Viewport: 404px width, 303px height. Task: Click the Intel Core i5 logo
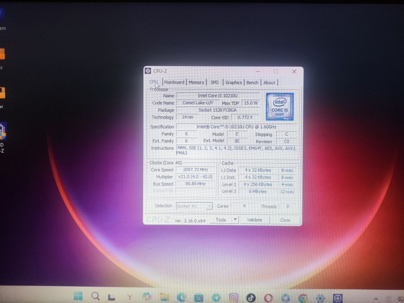[280, 106]
